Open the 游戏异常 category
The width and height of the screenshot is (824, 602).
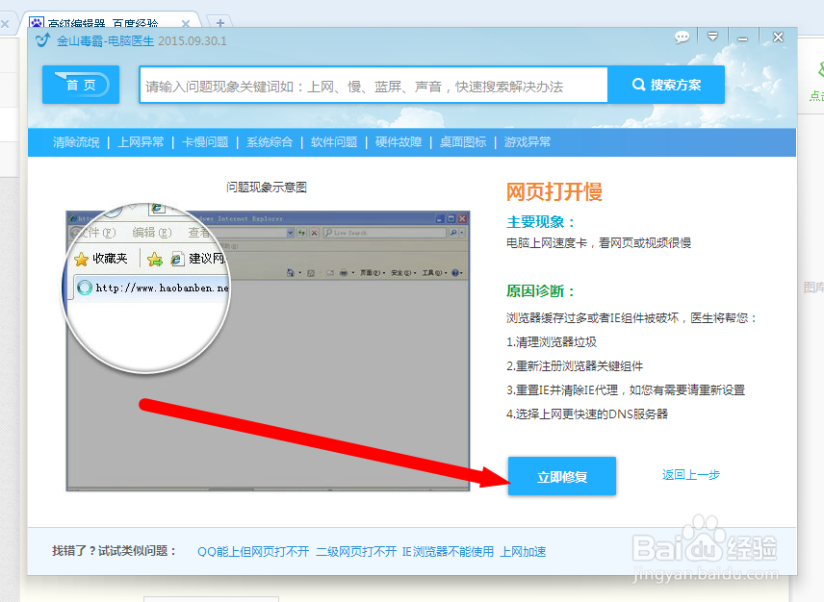point(528,142)
